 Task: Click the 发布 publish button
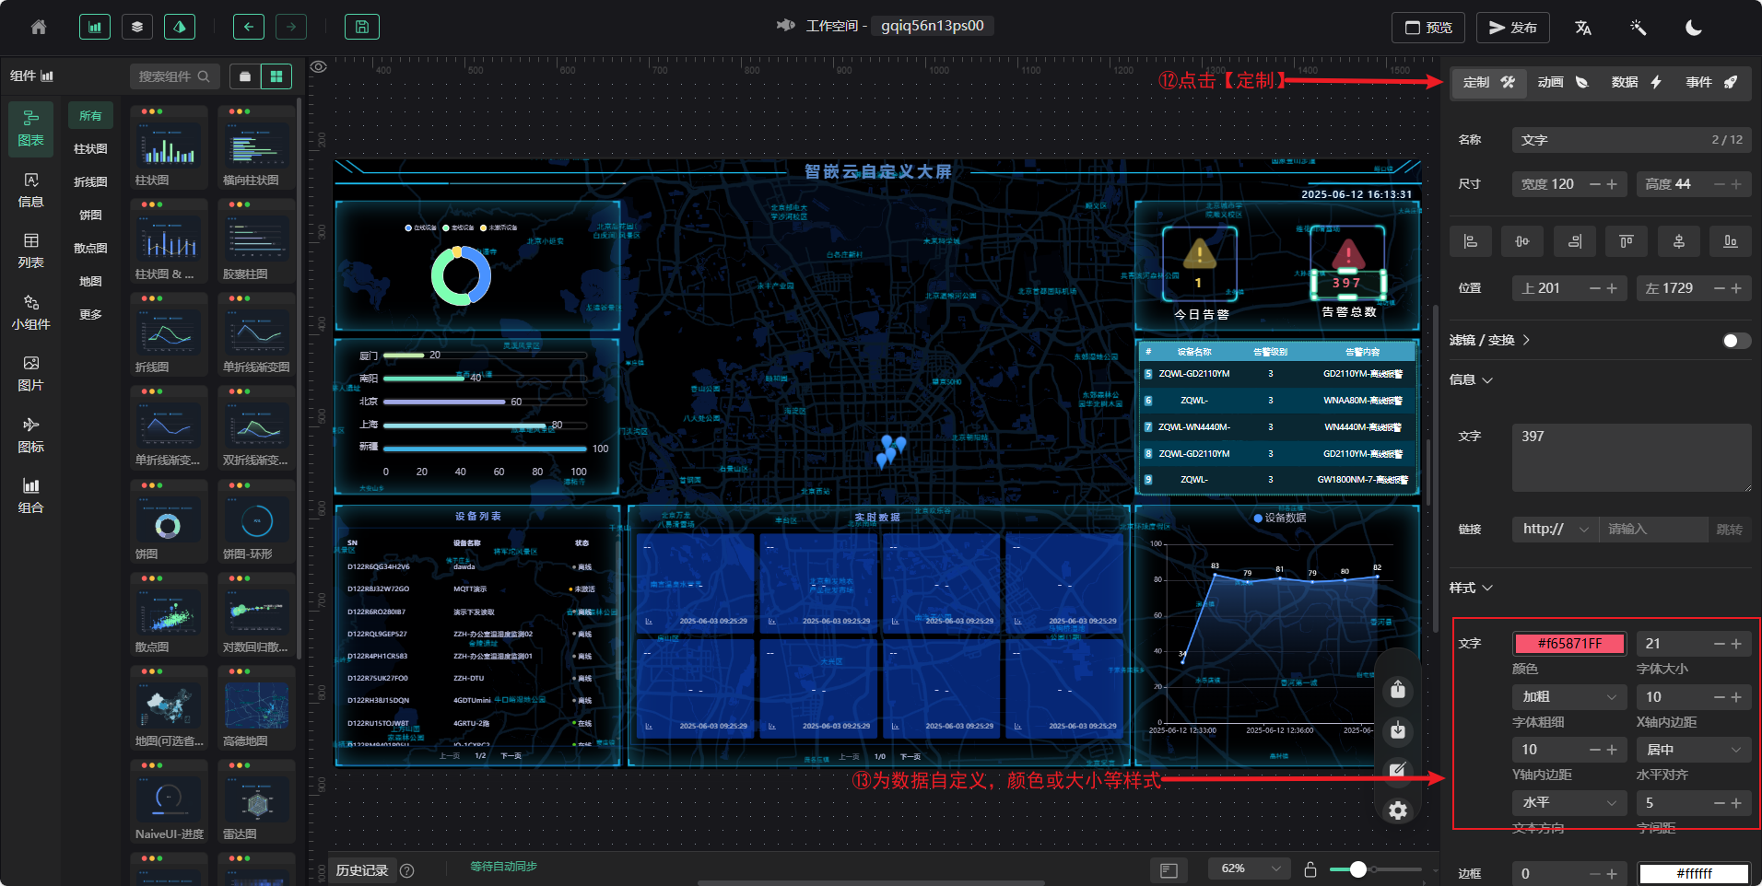(x=1512, y=28)
